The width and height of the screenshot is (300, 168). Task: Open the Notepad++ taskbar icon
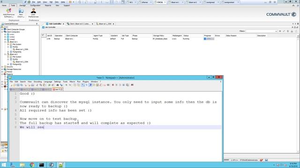pyautogui.click(x=61, y=165)
